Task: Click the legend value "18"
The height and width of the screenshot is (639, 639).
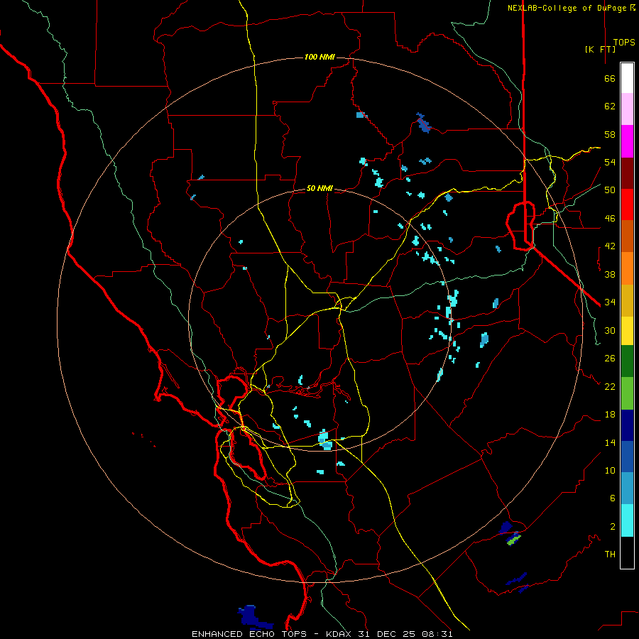Action: point(610,415)
